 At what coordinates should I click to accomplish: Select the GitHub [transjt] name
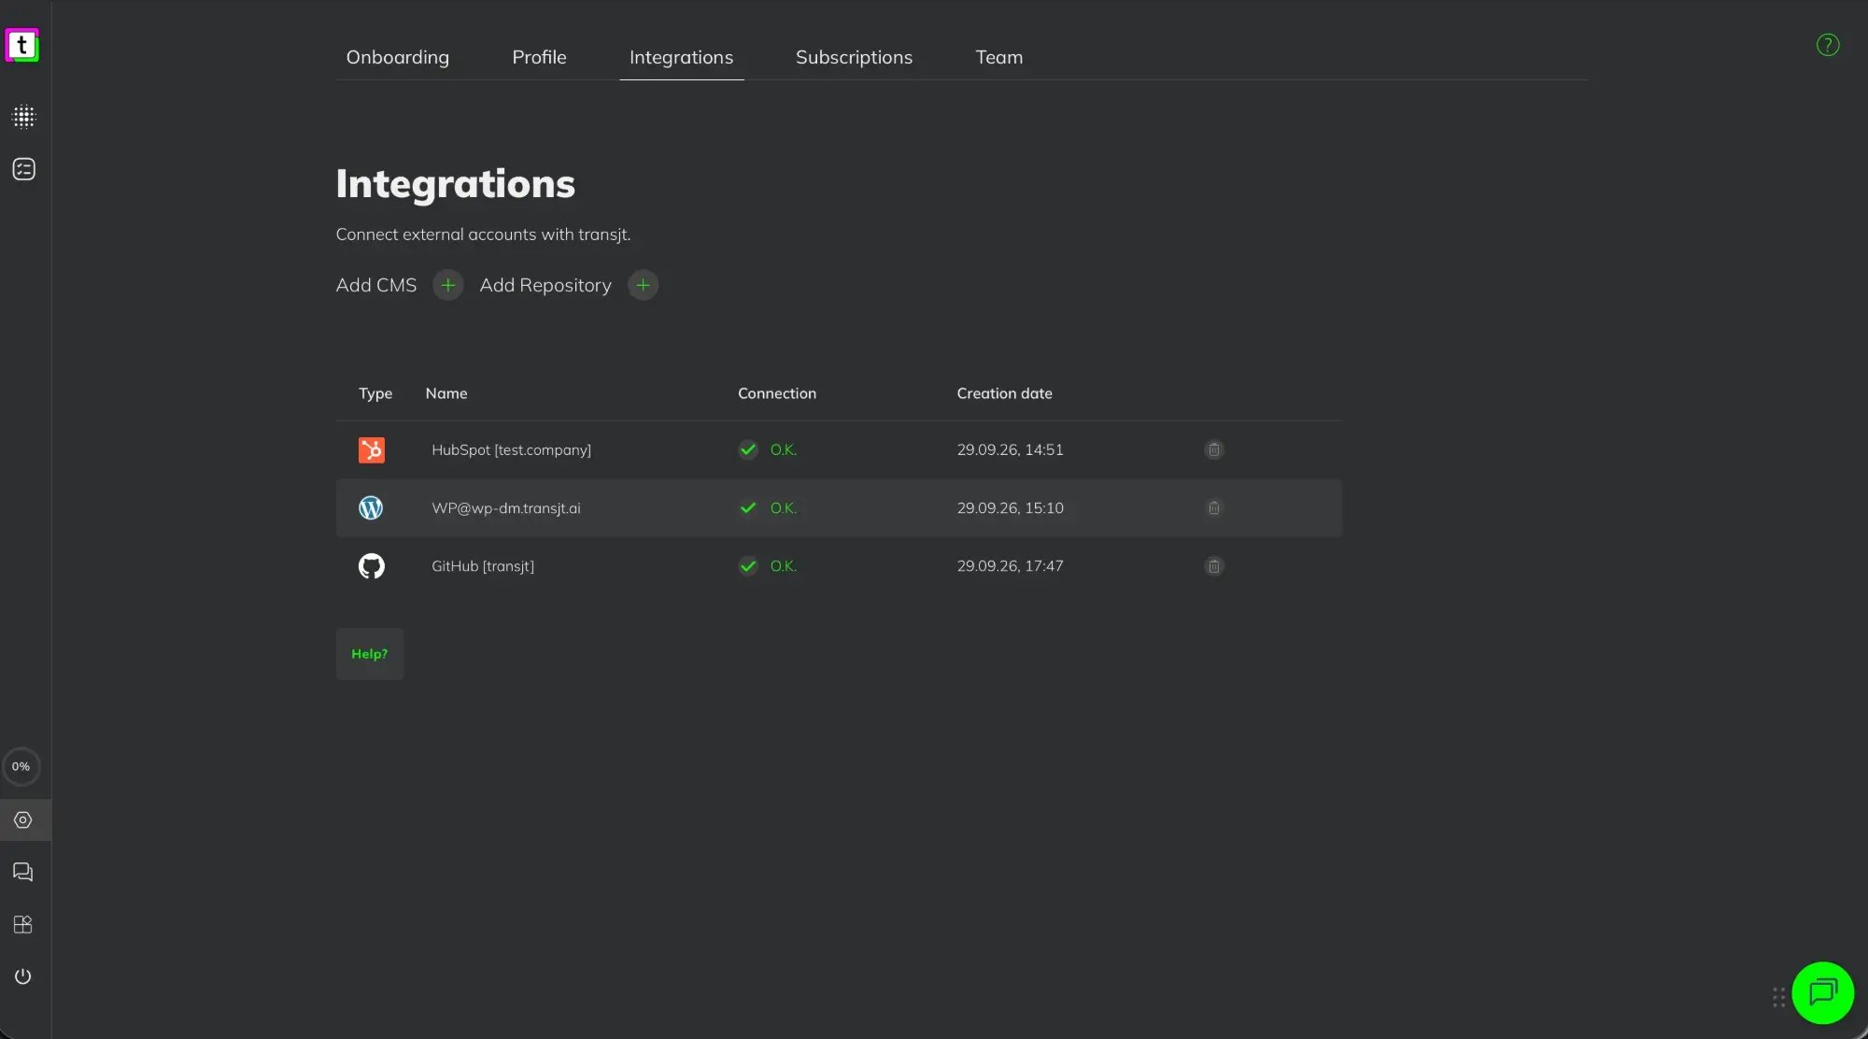[482, 565]
